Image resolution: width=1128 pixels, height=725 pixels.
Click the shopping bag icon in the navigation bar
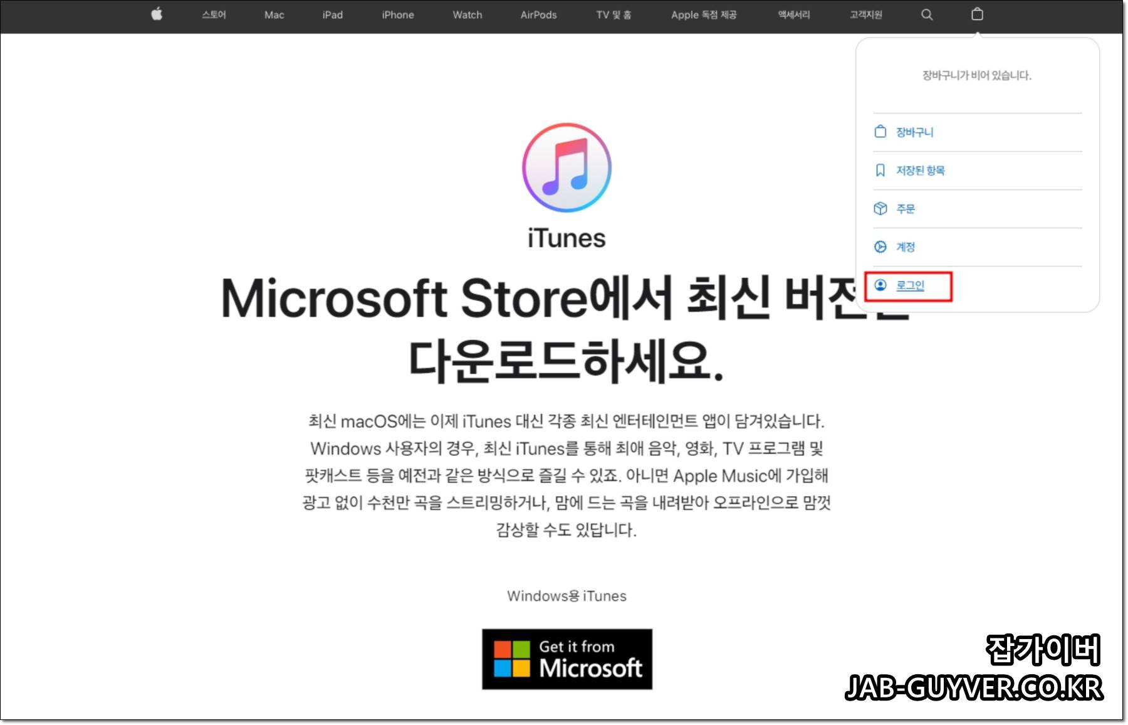click(977, 14)
